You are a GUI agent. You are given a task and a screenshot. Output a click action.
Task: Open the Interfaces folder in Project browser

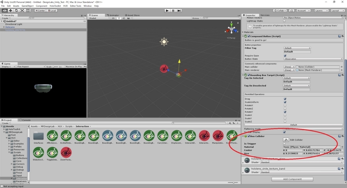[x=39, y=137]
